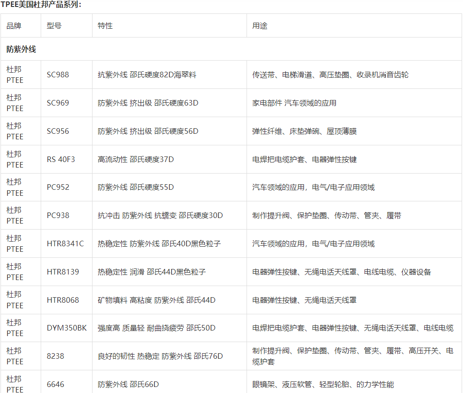Click usage text starting with 眼镜架
This screenshot has width=463, height=393.
(x=323, y=384)
